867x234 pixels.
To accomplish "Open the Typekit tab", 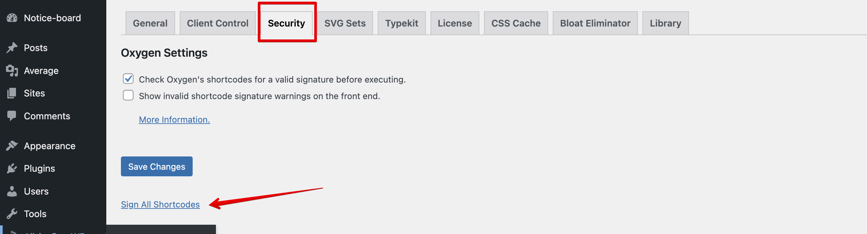I will coord(402,23).
